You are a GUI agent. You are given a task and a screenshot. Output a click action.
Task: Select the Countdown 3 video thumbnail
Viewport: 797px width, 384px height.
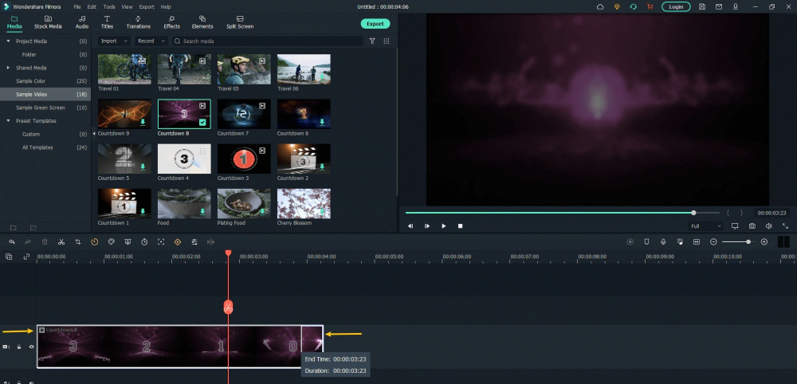click(x=244, y=159)
